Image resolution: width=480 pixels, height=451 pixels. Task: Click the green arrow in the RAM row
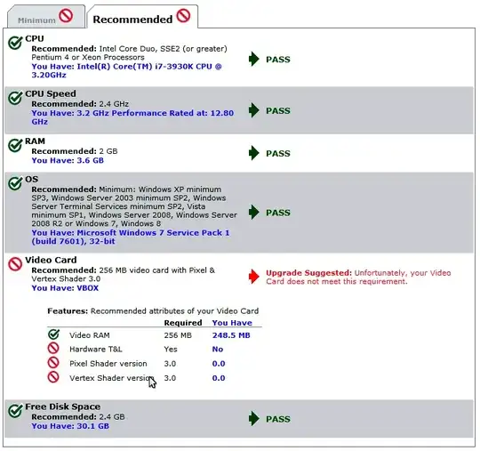[253, 153]
